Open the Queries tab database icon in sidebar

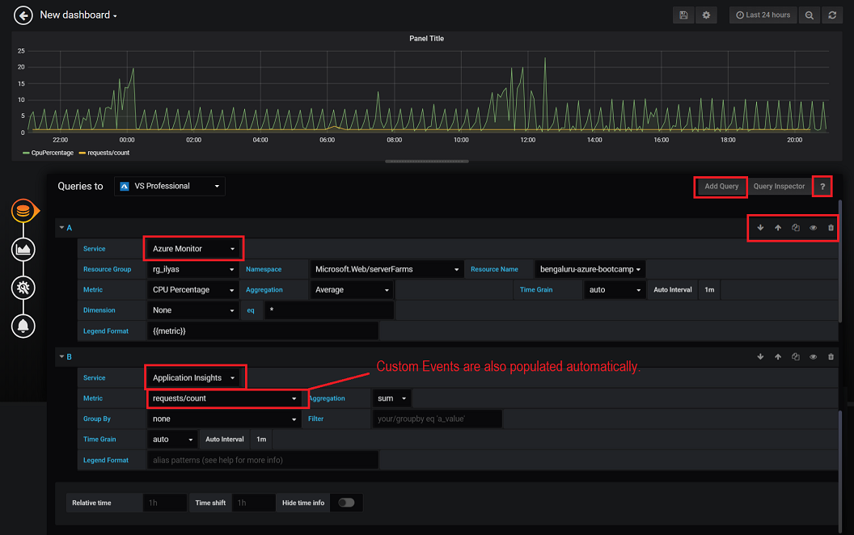(x=23, y=211)
